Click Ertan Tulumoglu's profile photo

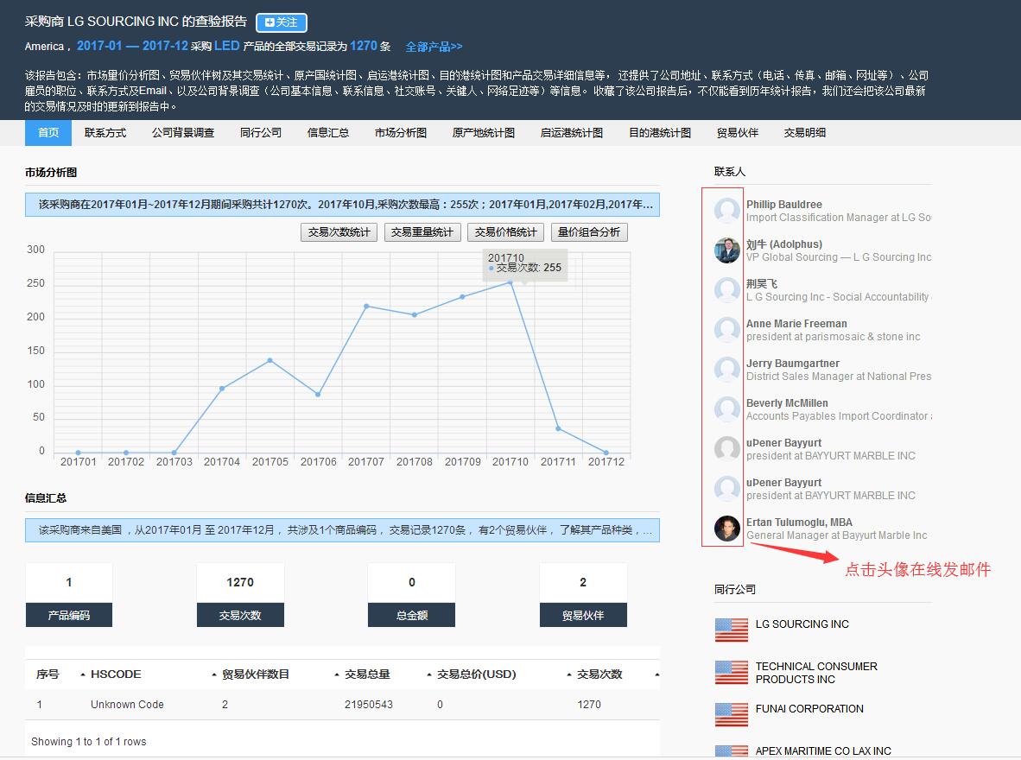coord(726,529)
